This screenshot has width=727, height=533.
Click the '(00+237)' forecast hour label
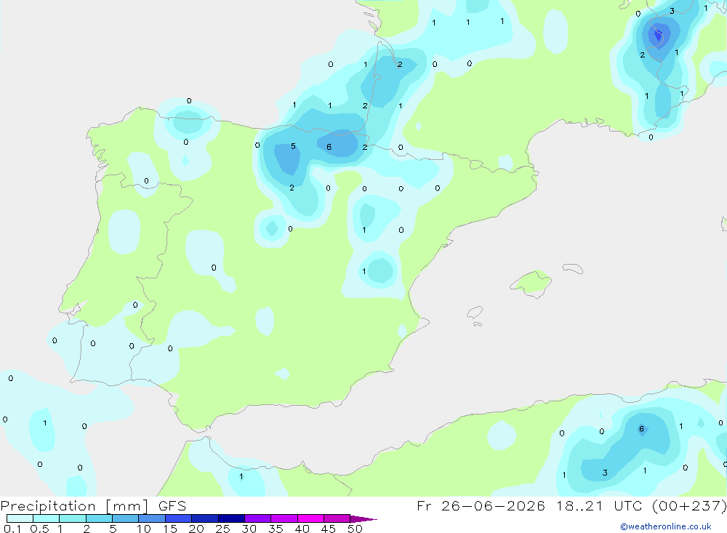pos(689,506)
